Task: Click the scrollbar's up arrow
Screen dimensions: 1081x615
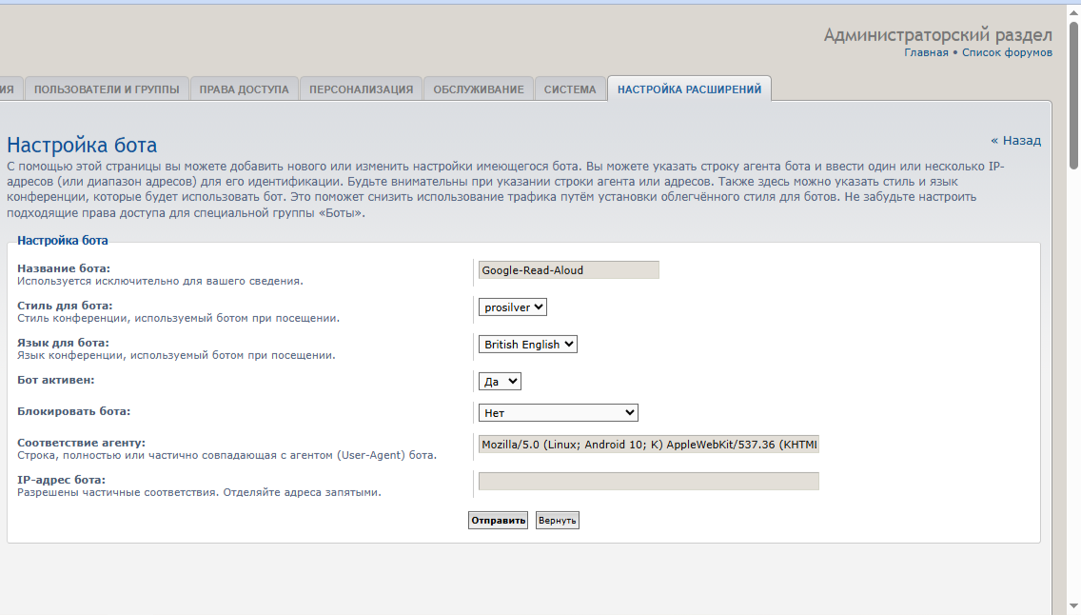Action: click(1073, 10)
